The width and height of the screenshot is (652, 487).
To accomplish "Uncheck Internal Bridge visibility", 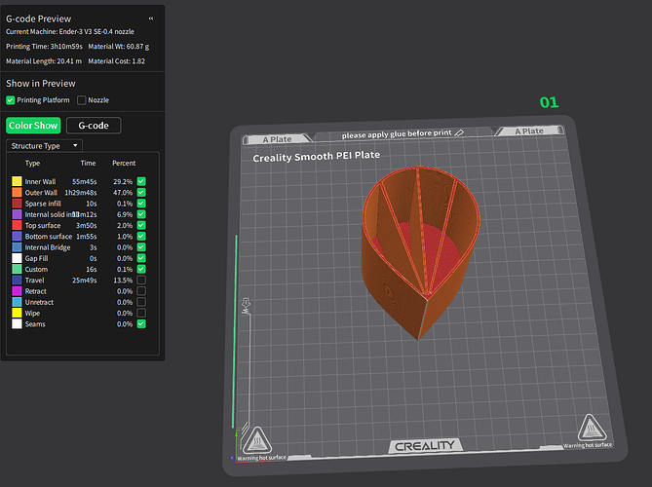I will point(141,247).
